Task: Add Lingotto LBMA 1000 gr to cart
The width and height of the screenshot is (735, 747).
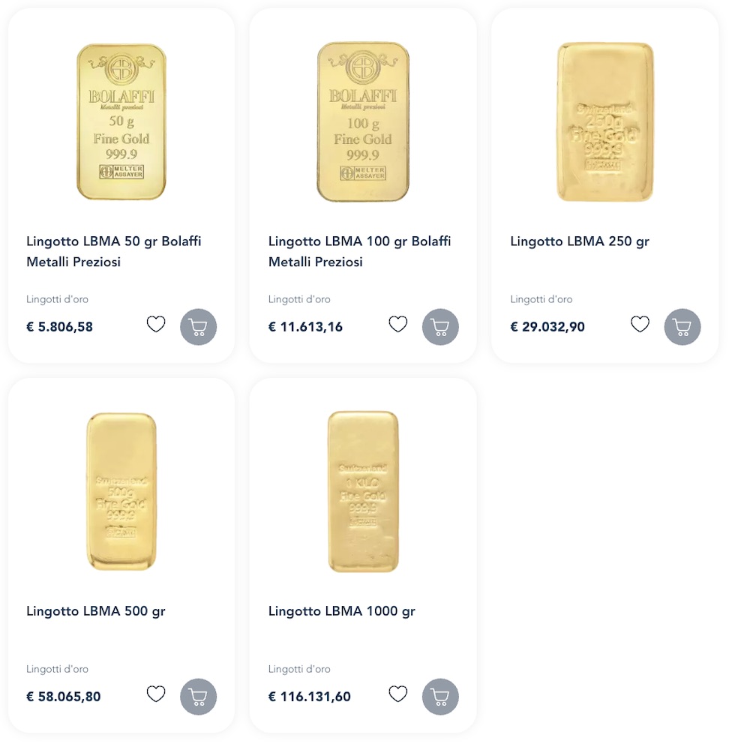Action: click(x=440, y=697)
